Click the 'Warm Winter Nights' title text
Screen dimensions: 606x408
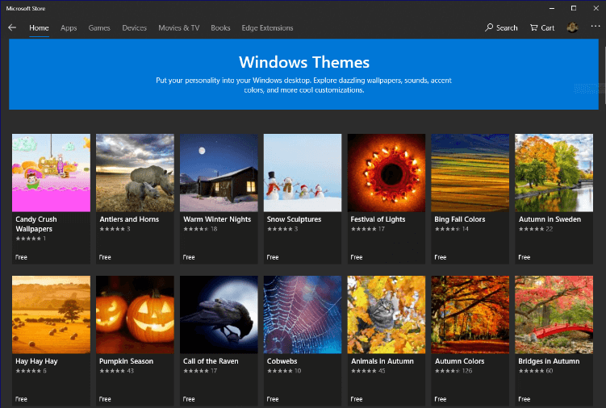tap(217, 219)
